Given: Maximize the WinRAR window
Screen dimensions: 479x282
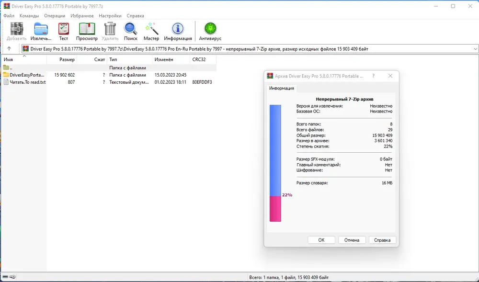Looking at the screenshot, I should 453,6.
